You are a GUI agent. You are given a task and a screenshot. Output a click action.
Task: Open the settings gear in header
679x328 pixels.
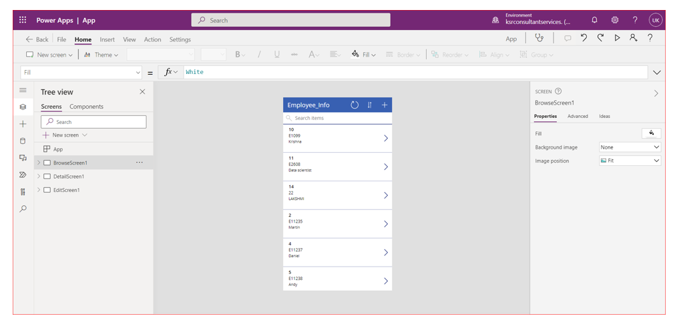tap(614, 20)
